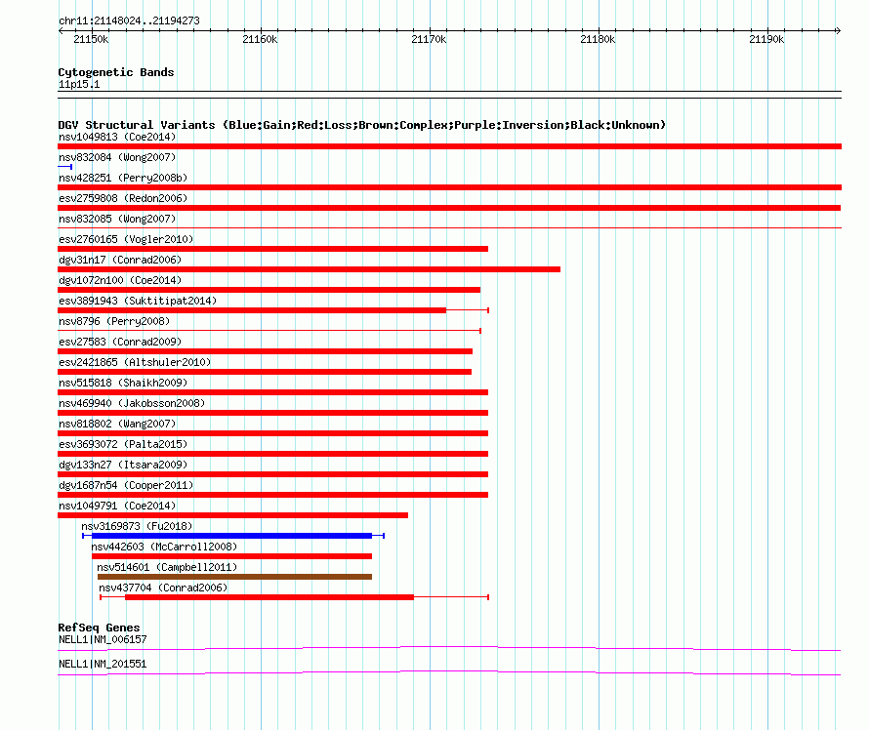Select the red bar of nsv437704
Viewport: 869px width, 730px height.
269,597
